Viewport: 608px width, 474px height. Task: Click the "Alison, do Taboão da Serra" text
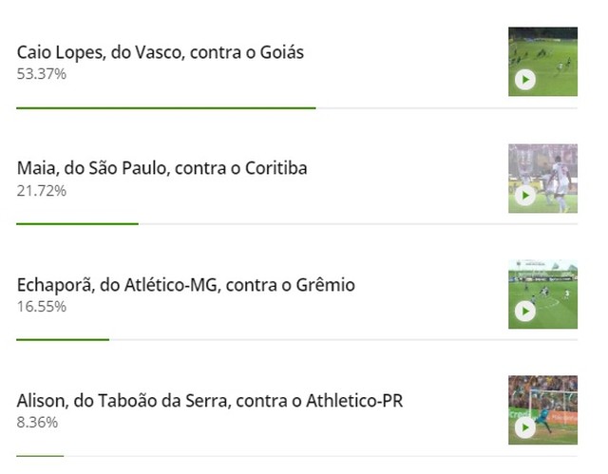tap(210, 401)
